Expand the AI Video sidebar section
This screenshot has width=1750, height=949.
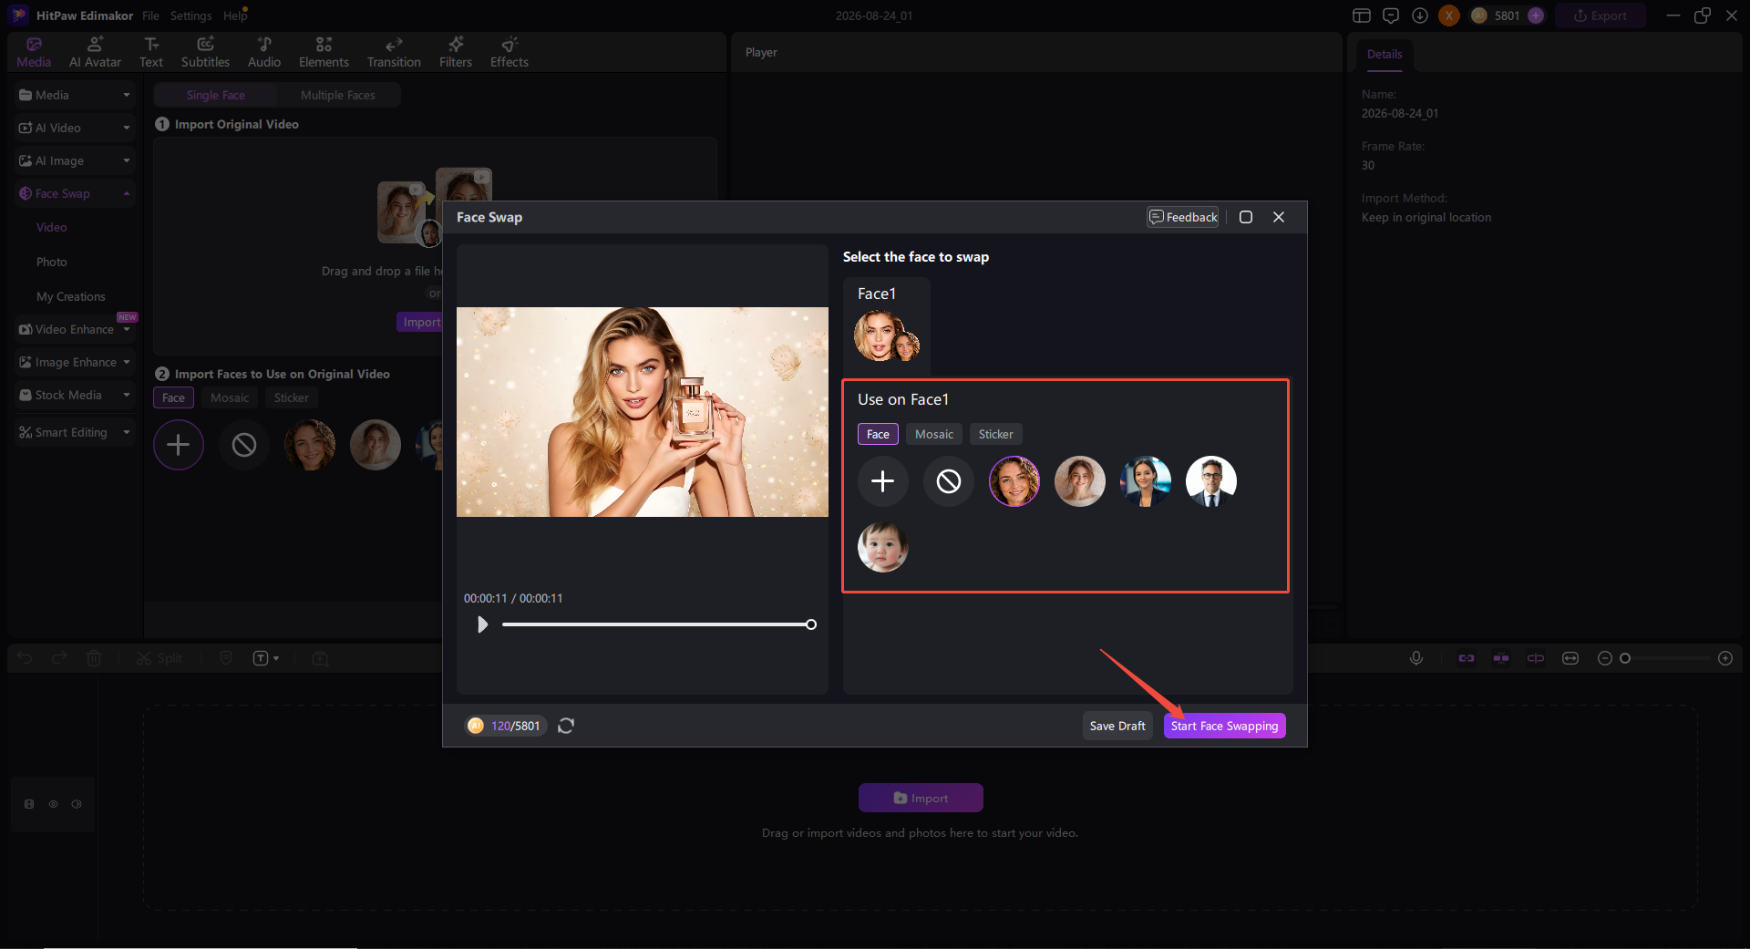75,128
